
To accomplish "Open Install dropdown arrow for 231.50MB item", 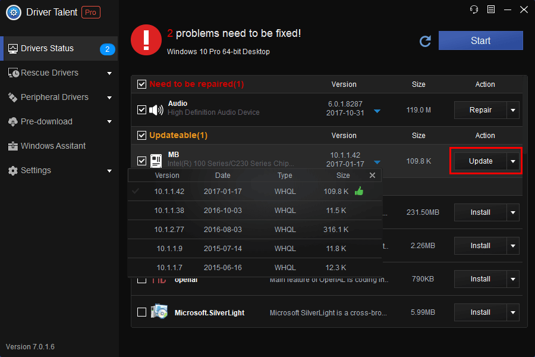I will point(513,212).
